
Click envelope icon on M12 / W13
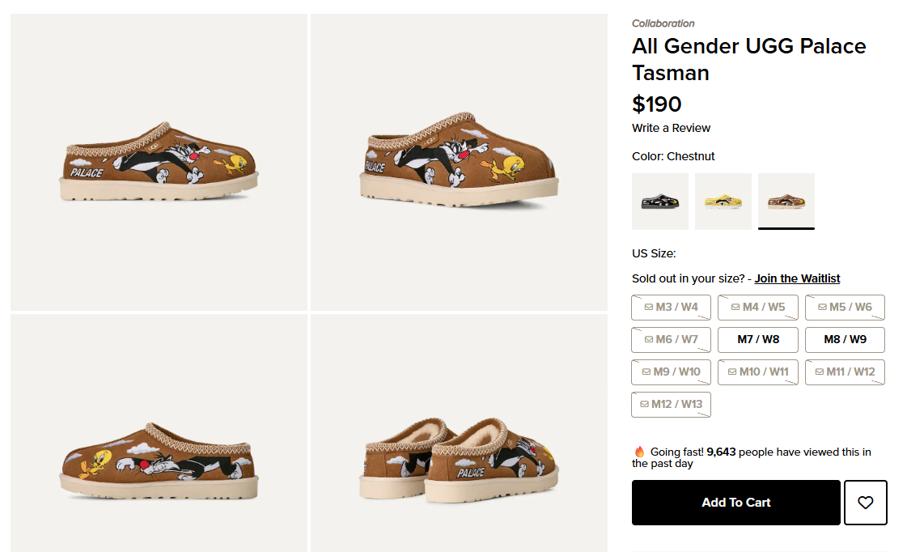(645, 405)
